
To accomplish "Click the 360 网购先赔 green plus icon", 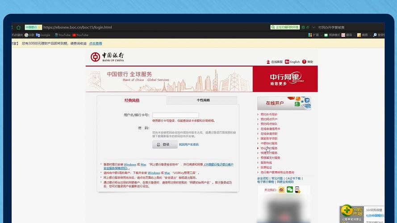I will (x=347, y=210).
